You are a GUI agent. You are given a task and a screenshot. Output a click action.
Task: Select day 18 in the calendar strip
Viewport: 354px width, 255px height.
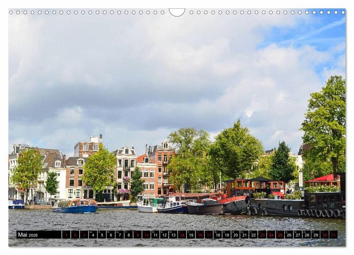pyautogui.click(x=218, y=235)
